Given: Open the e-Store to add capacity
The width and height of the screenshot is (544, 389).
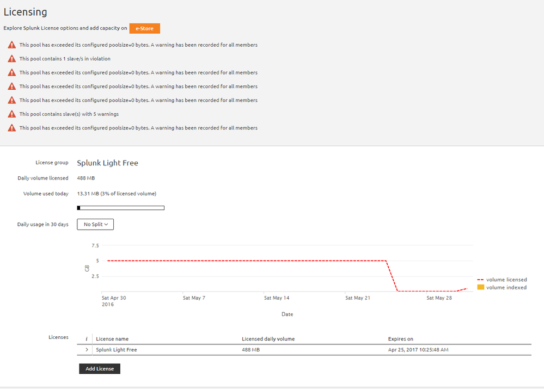Looking at the screenshot, I should tap(144, 28).
